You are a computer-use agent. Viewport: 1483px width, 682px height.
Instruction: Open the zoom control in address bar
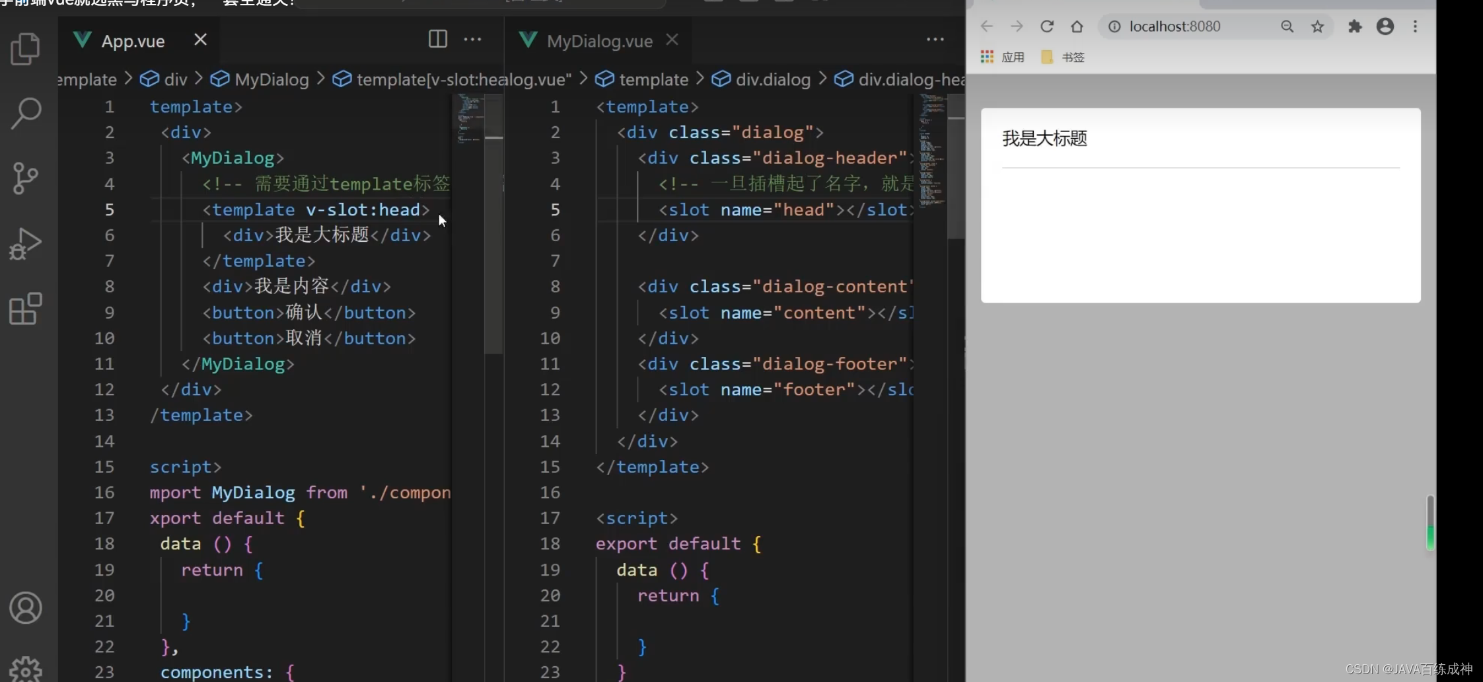point(1287,26)
